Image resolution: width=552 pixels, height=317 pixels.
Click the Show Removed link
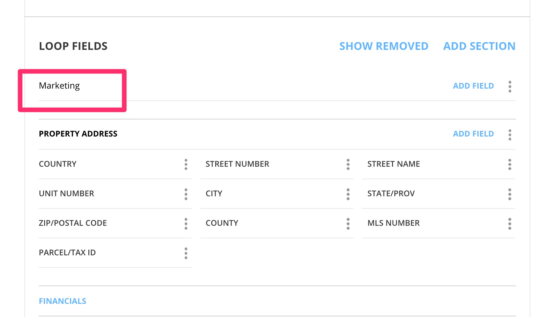tap(383, 46)
